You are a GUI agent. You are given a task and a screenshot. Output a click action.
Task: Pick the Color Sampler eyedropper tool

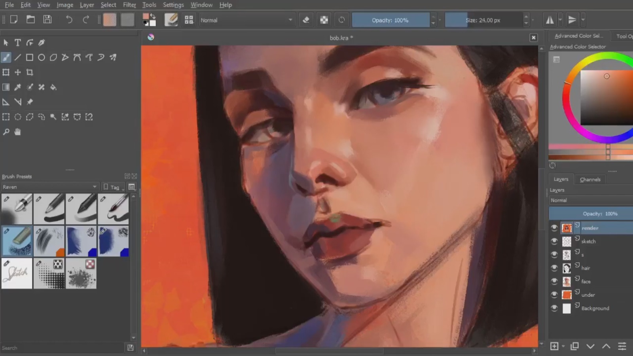[x=18, y=87]
